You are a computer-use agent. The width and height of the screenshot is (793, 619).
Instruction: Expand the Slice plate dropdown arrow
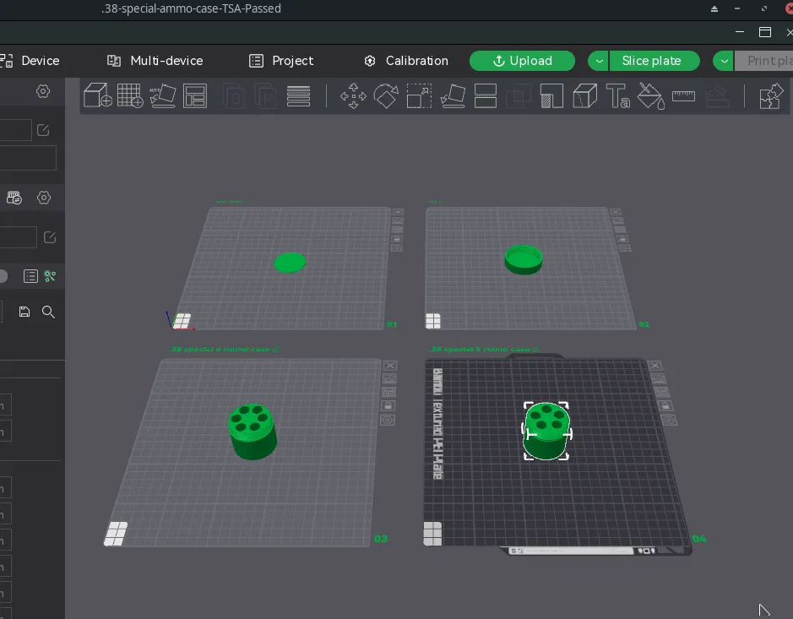coord(598,61)
